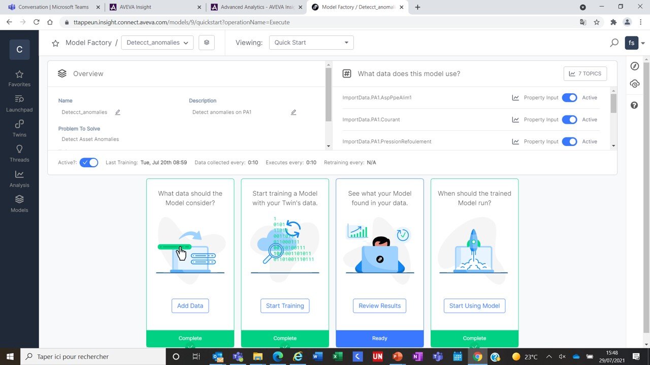
Task: Toggle Active switch for ImportData.PA1.Courant
Action: pos(569,120)
